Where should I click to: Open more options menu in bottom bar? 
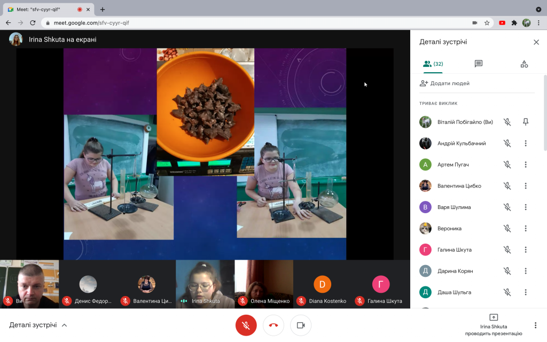(x=535, y=325)
